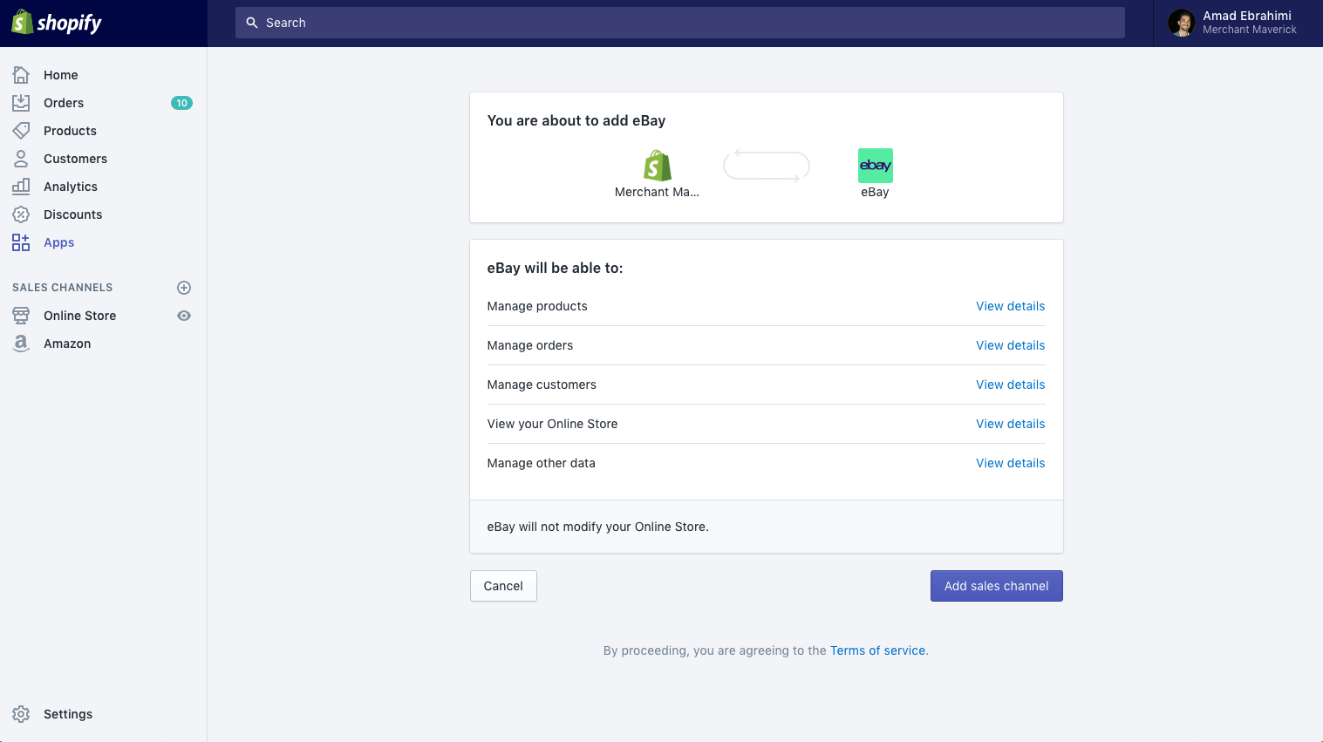Open Discounts section
This screenshot has height=742, width=1323.
(x=73, y=214)
